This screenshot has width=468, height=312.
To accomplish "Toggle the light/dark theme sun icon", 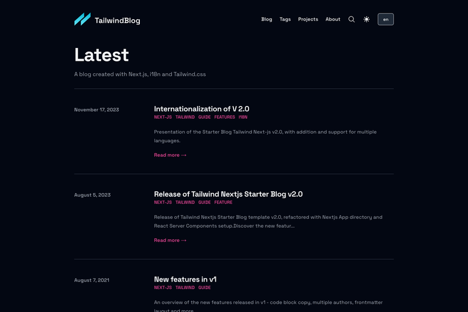I will (367, 19).
